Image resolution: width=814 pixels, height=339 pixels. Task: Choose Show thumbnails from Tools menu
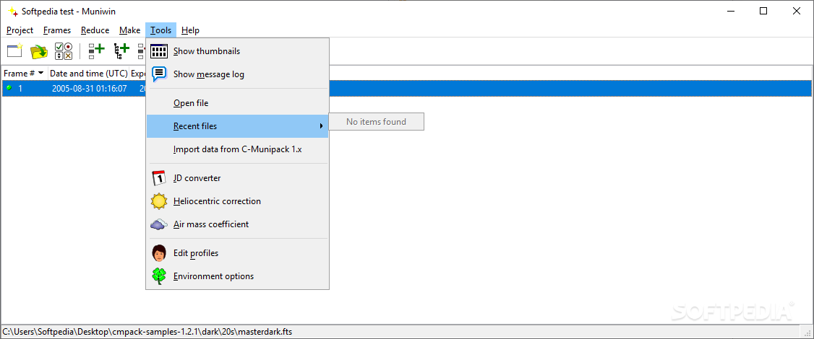[237, 51]
